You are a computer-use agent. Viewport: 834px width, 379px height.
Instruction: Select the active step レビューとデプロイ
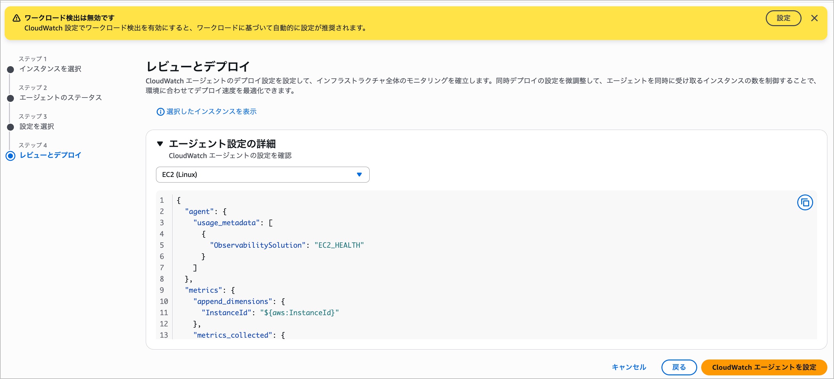50,155
